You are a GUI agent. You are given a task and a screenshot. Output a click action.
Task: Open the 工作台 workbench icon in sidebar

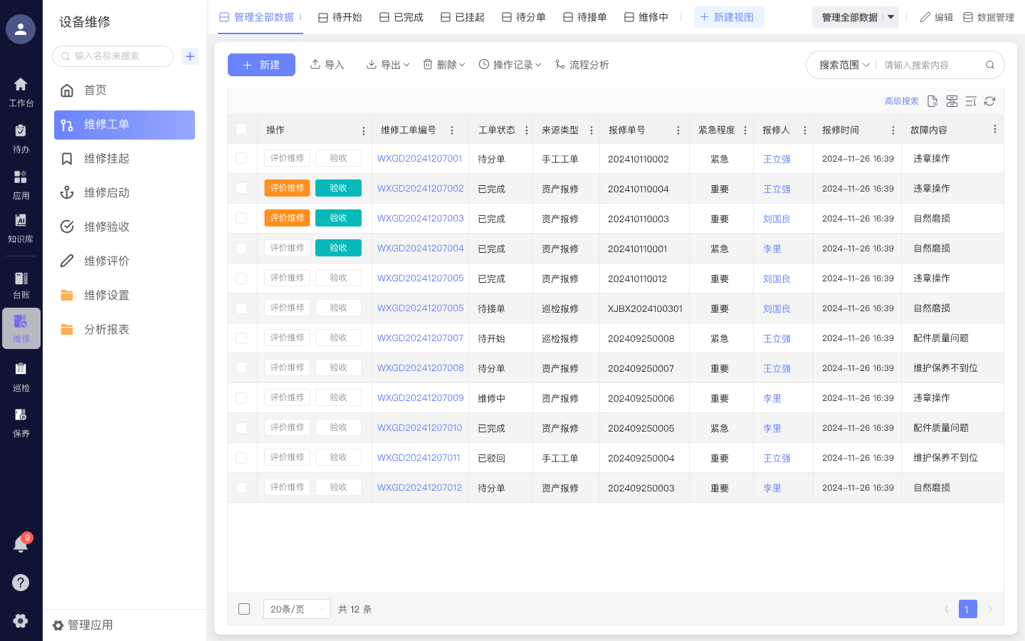(x=21, y=89)
